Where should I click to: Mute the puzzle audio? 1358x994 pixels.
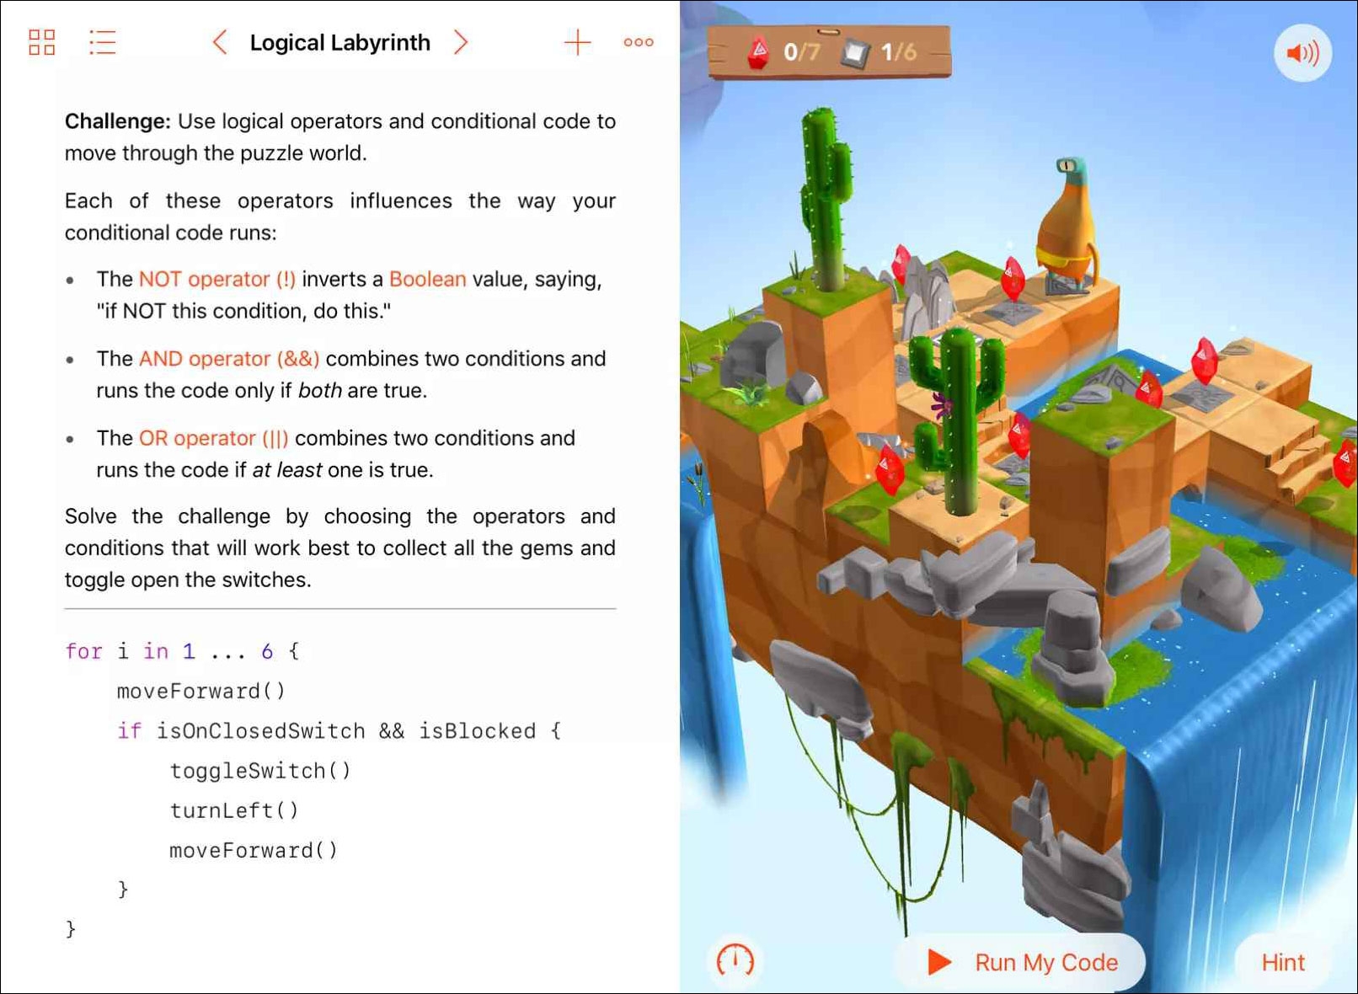[1302, 53]
